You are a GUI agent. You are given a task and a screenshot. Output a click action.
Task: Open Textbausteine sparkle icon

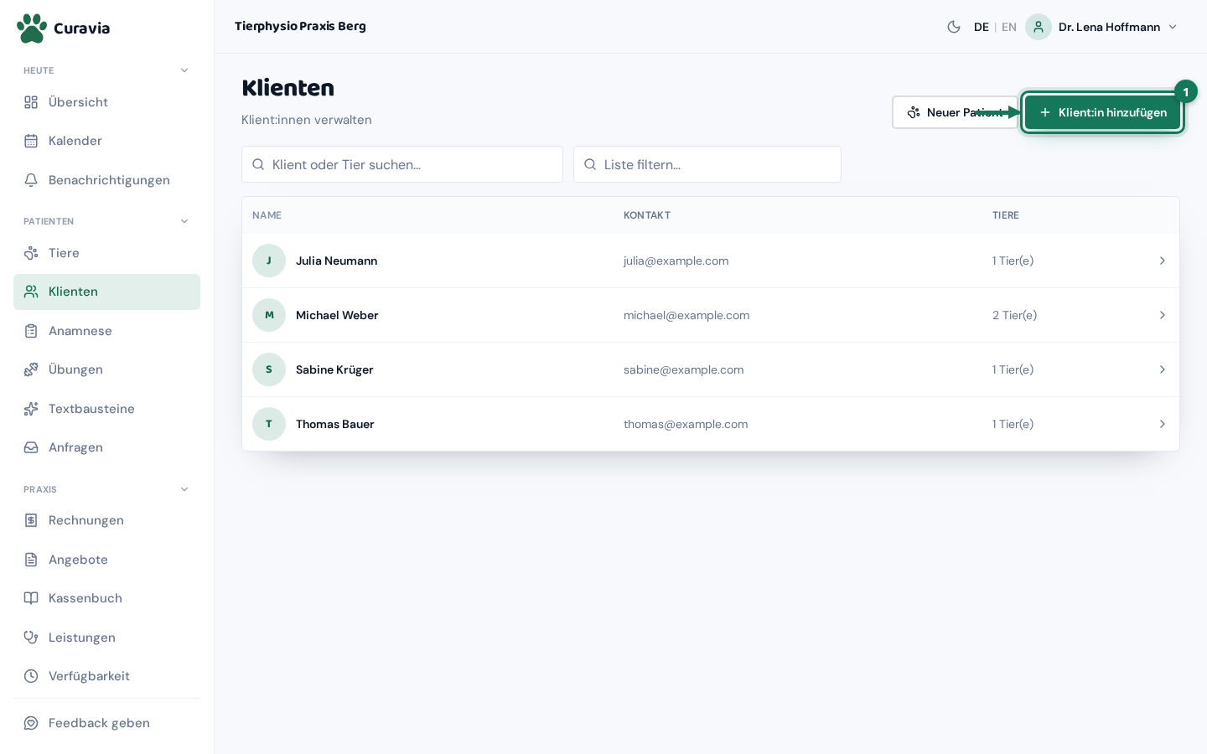[31, 409]
